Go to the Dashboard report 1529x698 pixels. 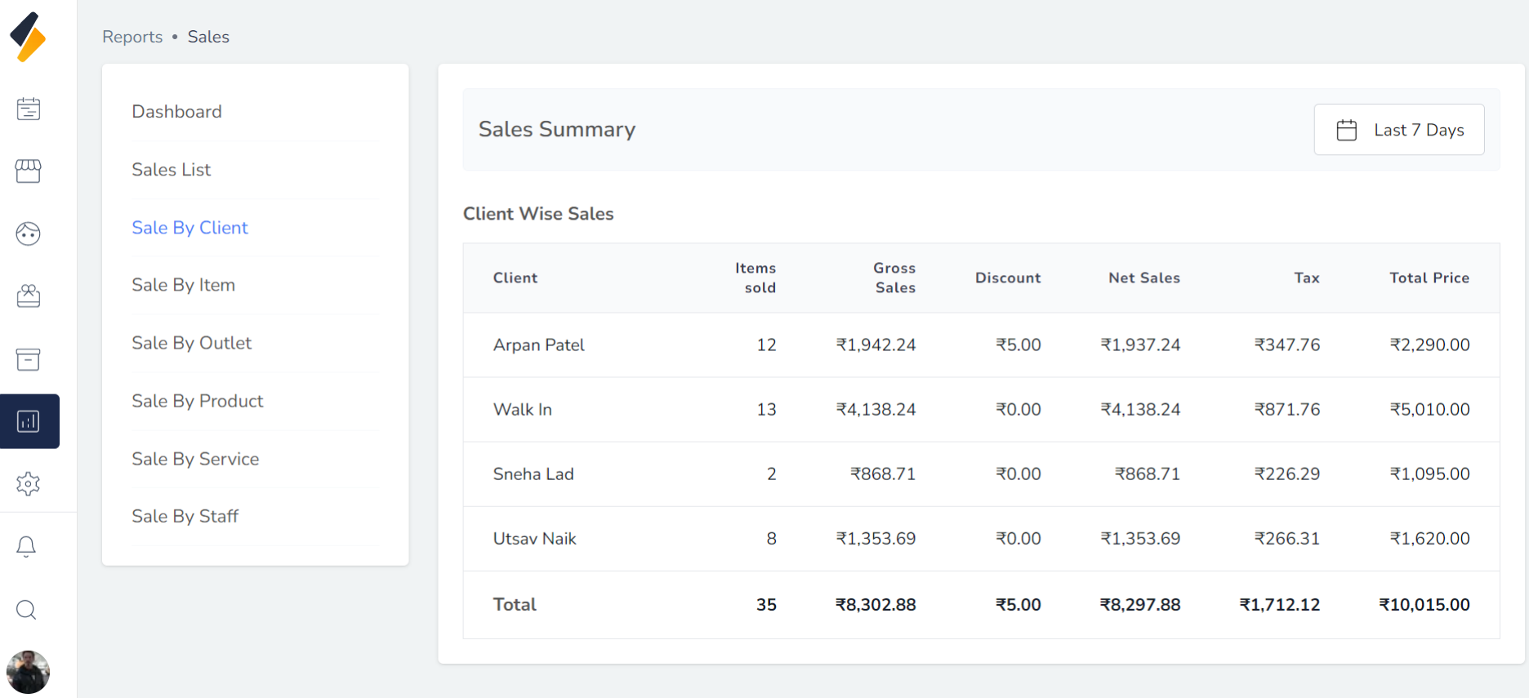(176, 112)
